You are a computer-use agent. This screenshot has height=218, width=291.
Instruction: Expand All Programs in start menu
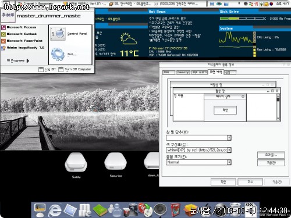pos(18,60)
